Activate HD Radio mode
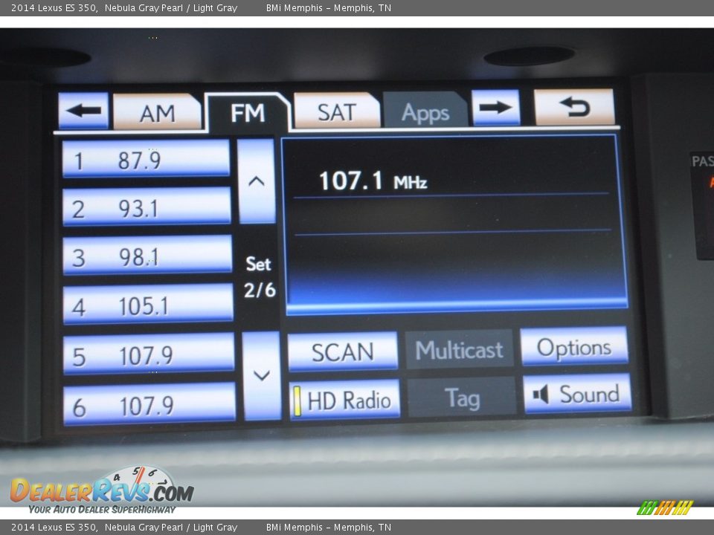The image size is (714, 535). pyautogui.click(x=344, y=400)
